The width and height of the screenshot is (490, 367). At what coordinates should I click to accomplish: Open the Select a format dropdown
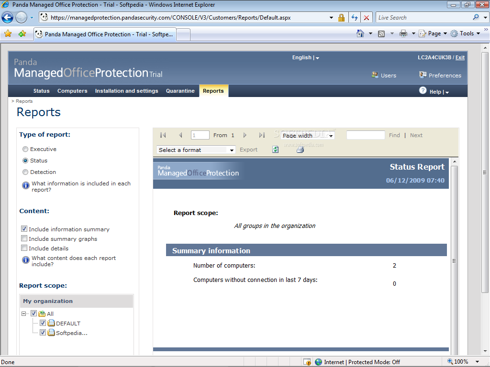point(196,150)
